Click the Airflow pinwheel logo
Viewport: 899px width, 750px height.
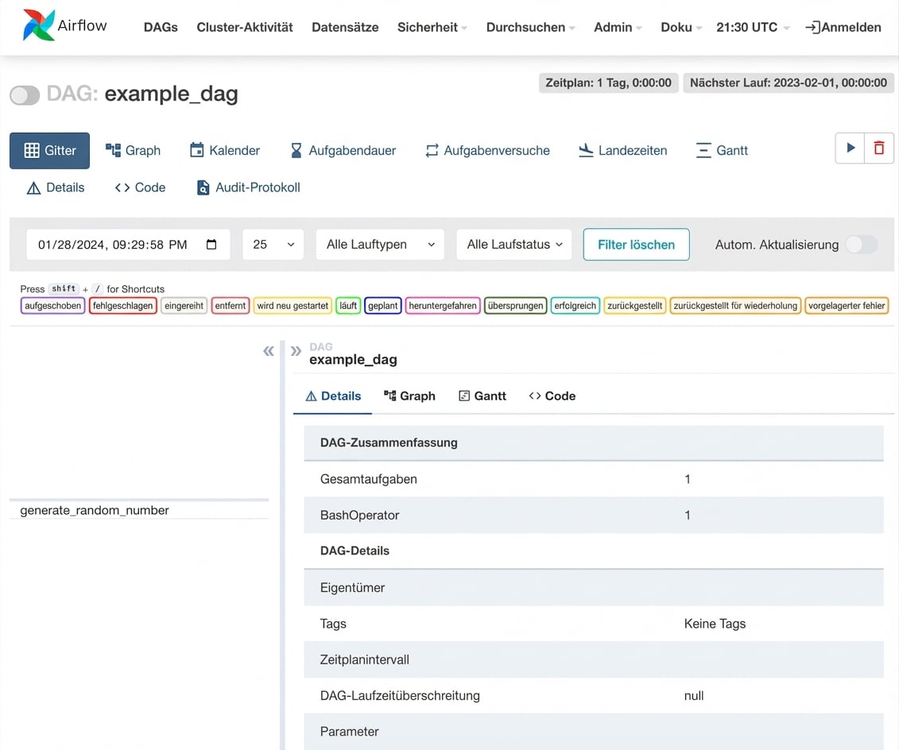coord(38,25)
